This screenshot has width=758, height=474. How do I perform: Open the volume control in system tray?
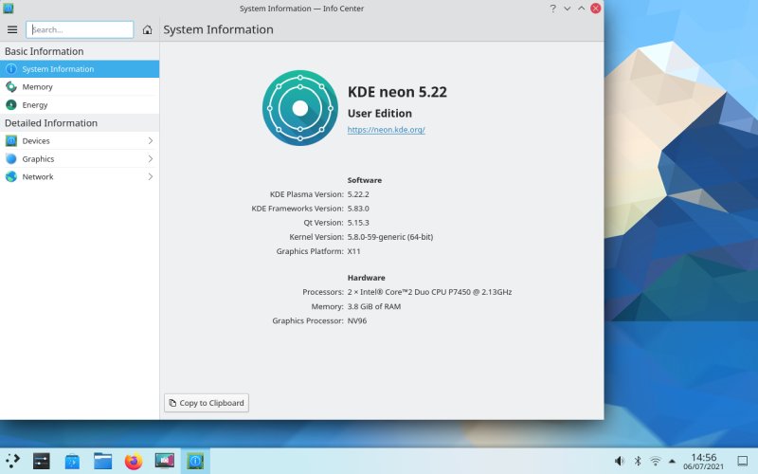coord(620,461)
